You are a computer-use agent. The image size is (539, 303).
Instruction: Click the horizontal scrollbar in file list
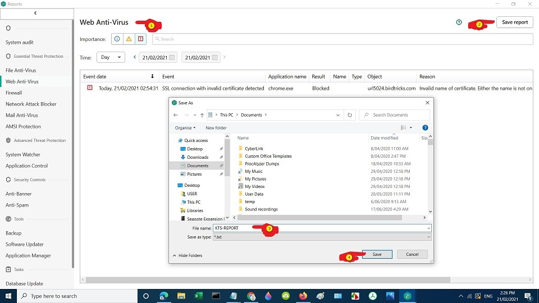pos(319,218)
